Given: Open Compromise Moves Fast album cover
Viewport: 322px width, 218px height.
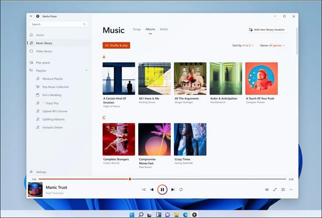Looking at the screenshot, I should 155,139.
